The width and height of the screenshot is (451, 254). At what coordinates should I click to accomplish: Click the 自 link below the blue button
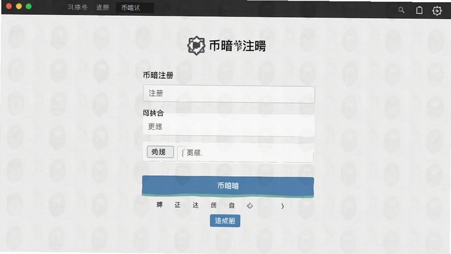coord(232,205)
